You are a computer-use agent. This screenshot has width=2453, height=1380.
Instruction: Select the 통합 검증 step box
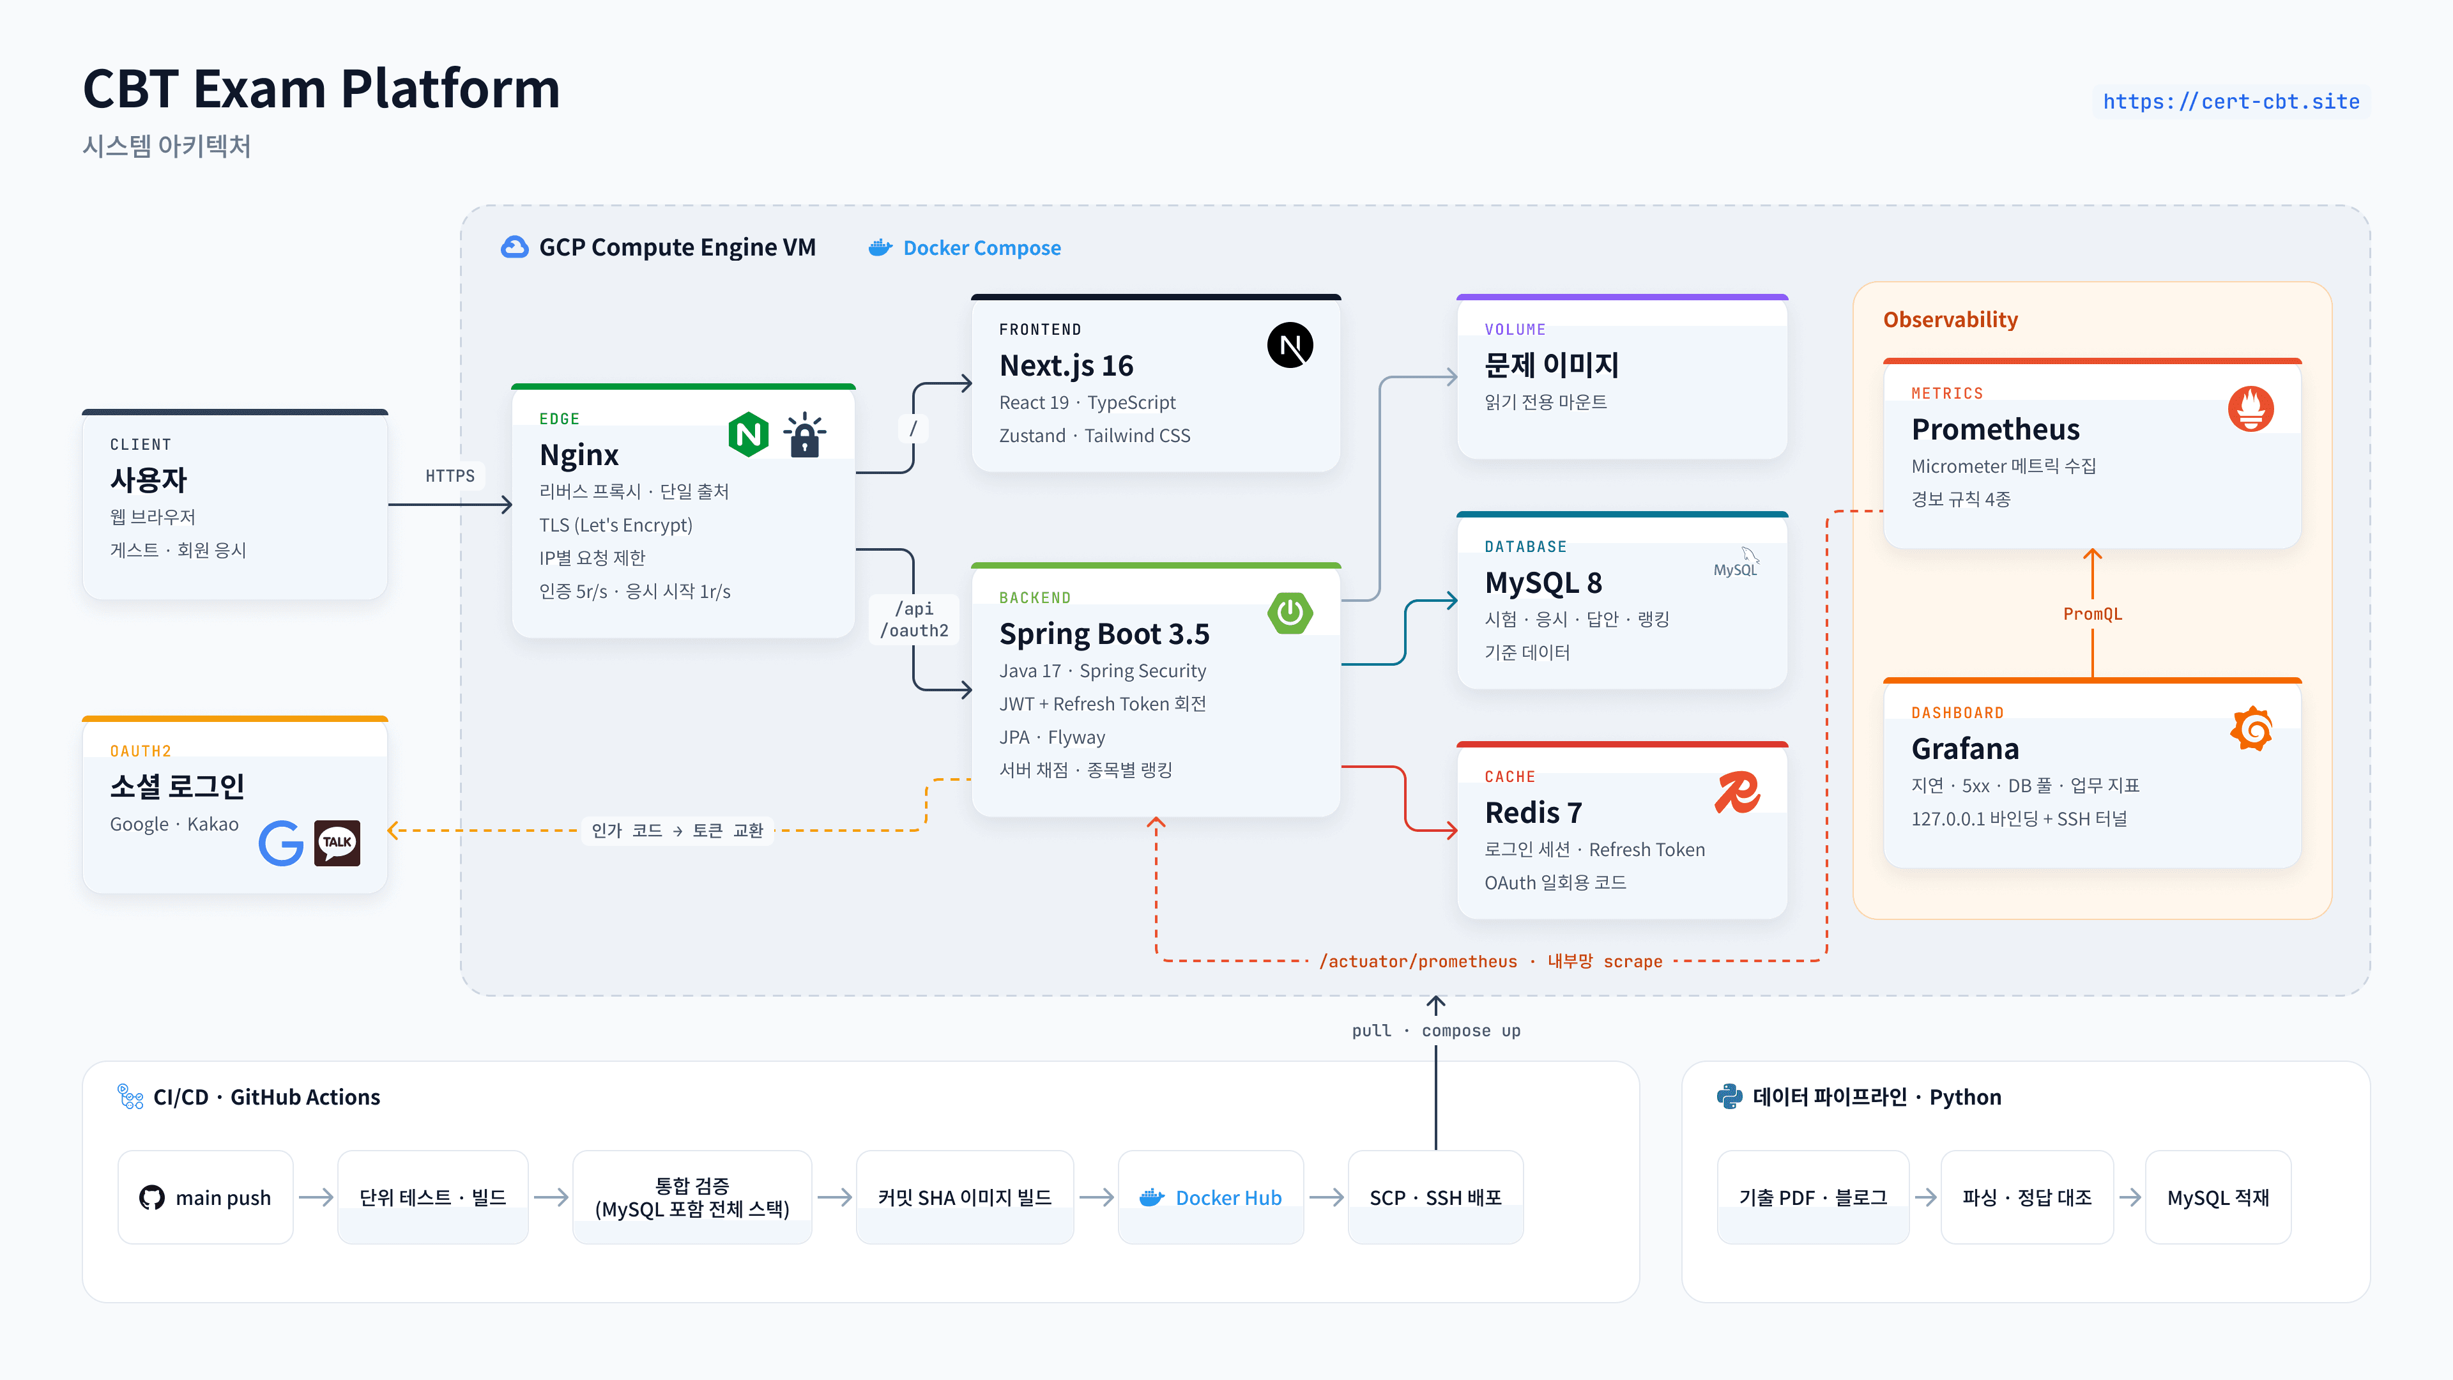click(x=692, y=1197)
